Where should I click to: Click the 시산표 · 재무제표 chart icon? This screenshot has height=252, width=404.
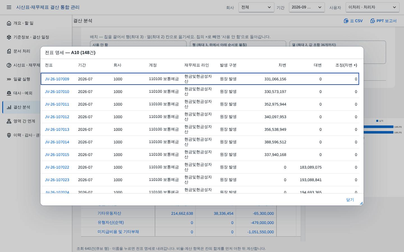pos(9,65)
